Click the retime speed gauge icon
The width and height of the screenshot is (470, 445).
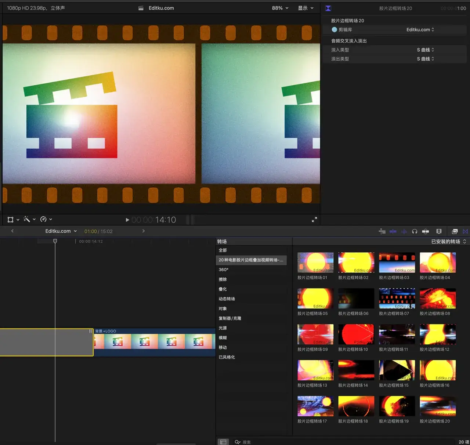coord(43,219)
